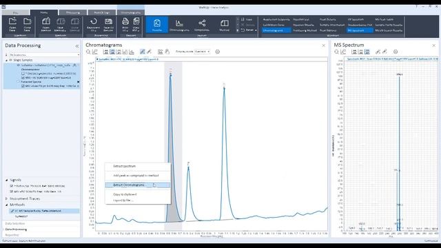The height and width of the screenshot is (248, 441).
Task: Collapse the Methods section
Action: (6, 205)
